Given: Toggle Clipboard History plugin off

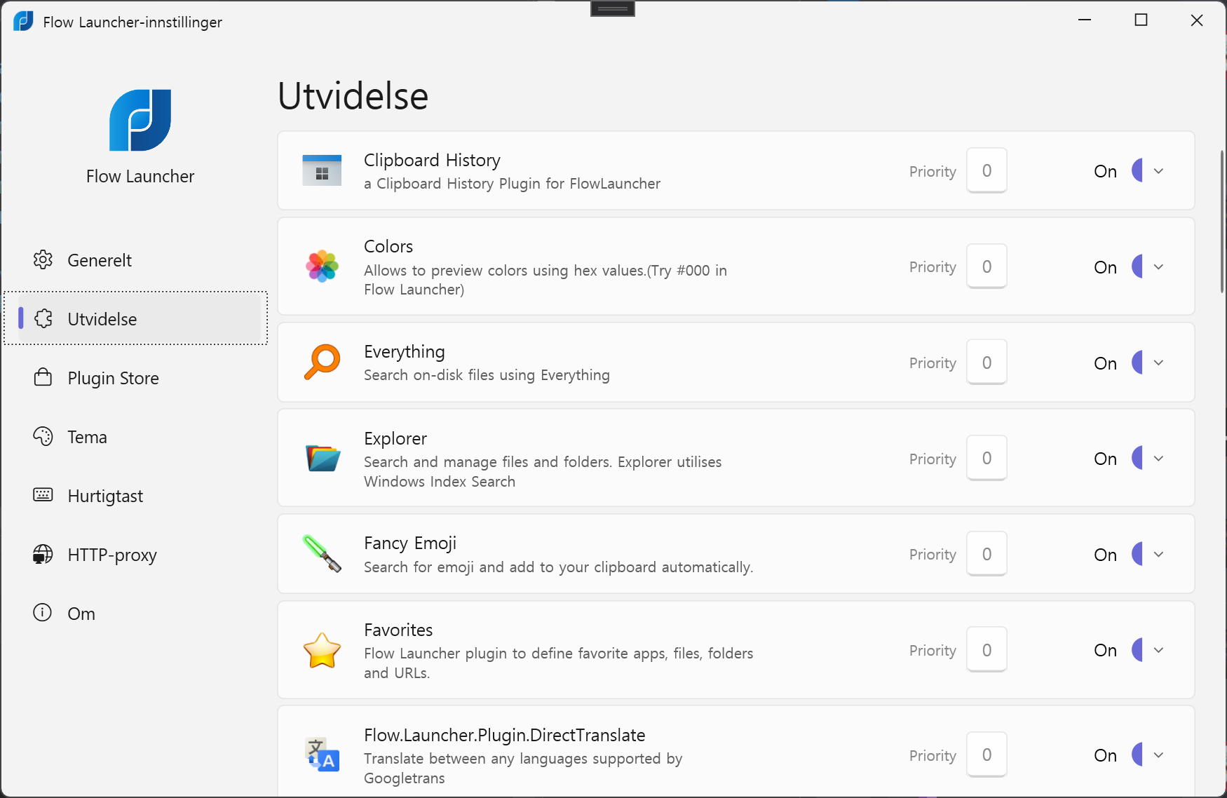Looking at the screenshot, I should (x=1137, y=170).
